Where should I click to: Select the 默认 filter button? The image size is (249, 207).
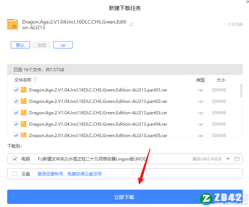point(20,45)
